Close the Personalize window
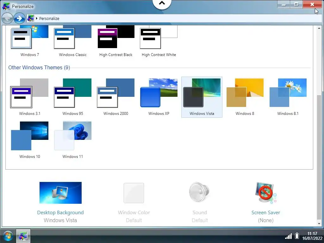 [312, 4]
